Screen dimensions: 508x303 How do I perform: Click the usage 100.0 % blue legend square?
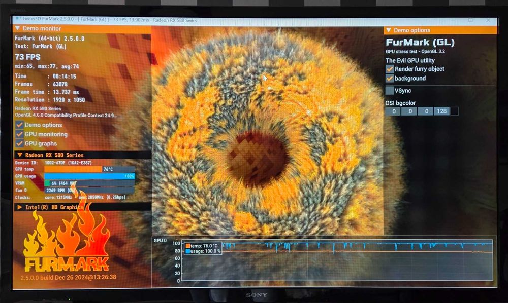pos(187,251)
